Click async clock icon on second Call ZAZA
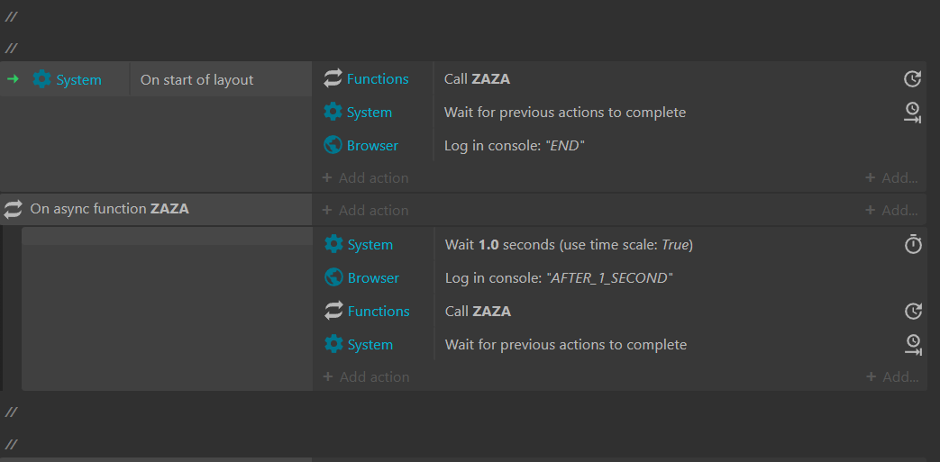 click(x=912, y=311)
